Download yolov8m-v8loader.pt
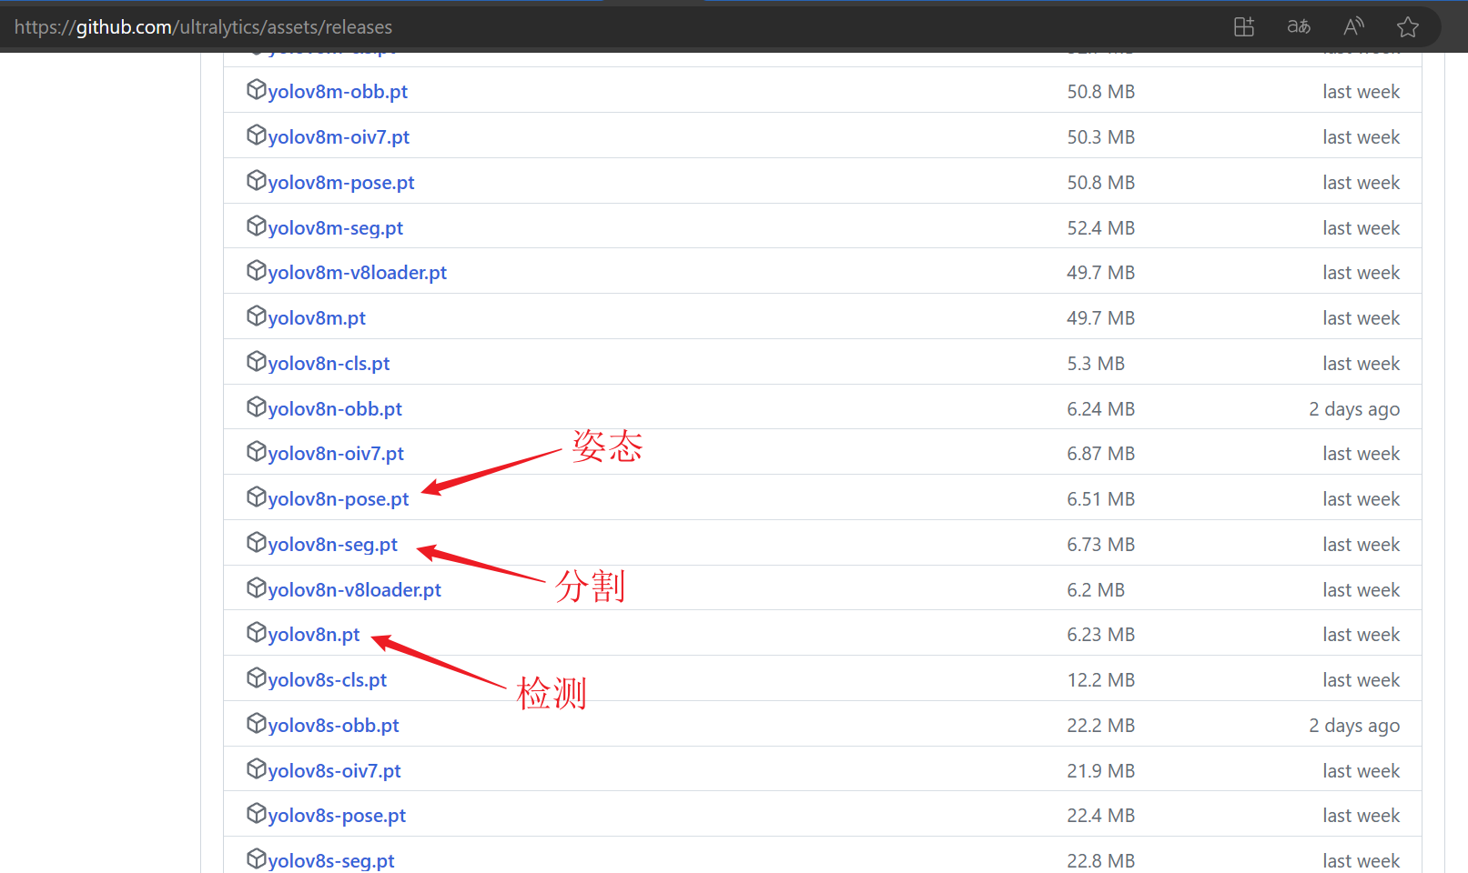 coord(357,273)
